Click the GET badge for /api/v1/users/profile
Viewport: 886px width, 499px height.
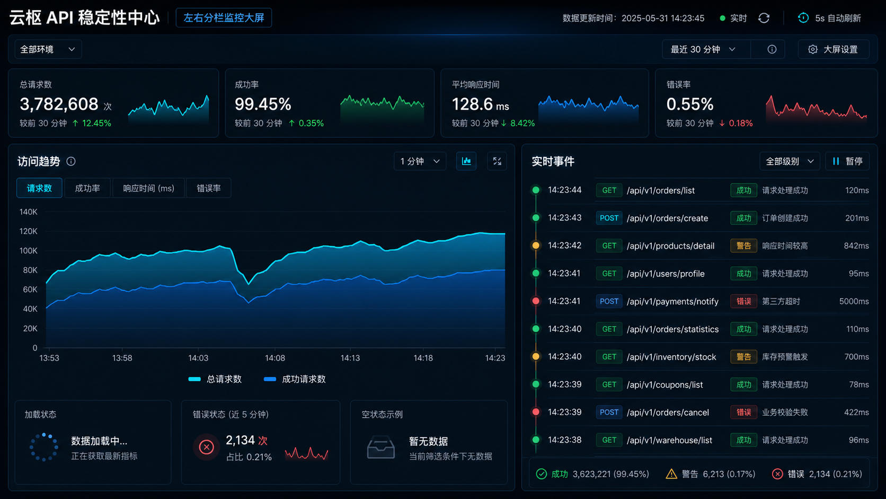(x=609, y=274)
